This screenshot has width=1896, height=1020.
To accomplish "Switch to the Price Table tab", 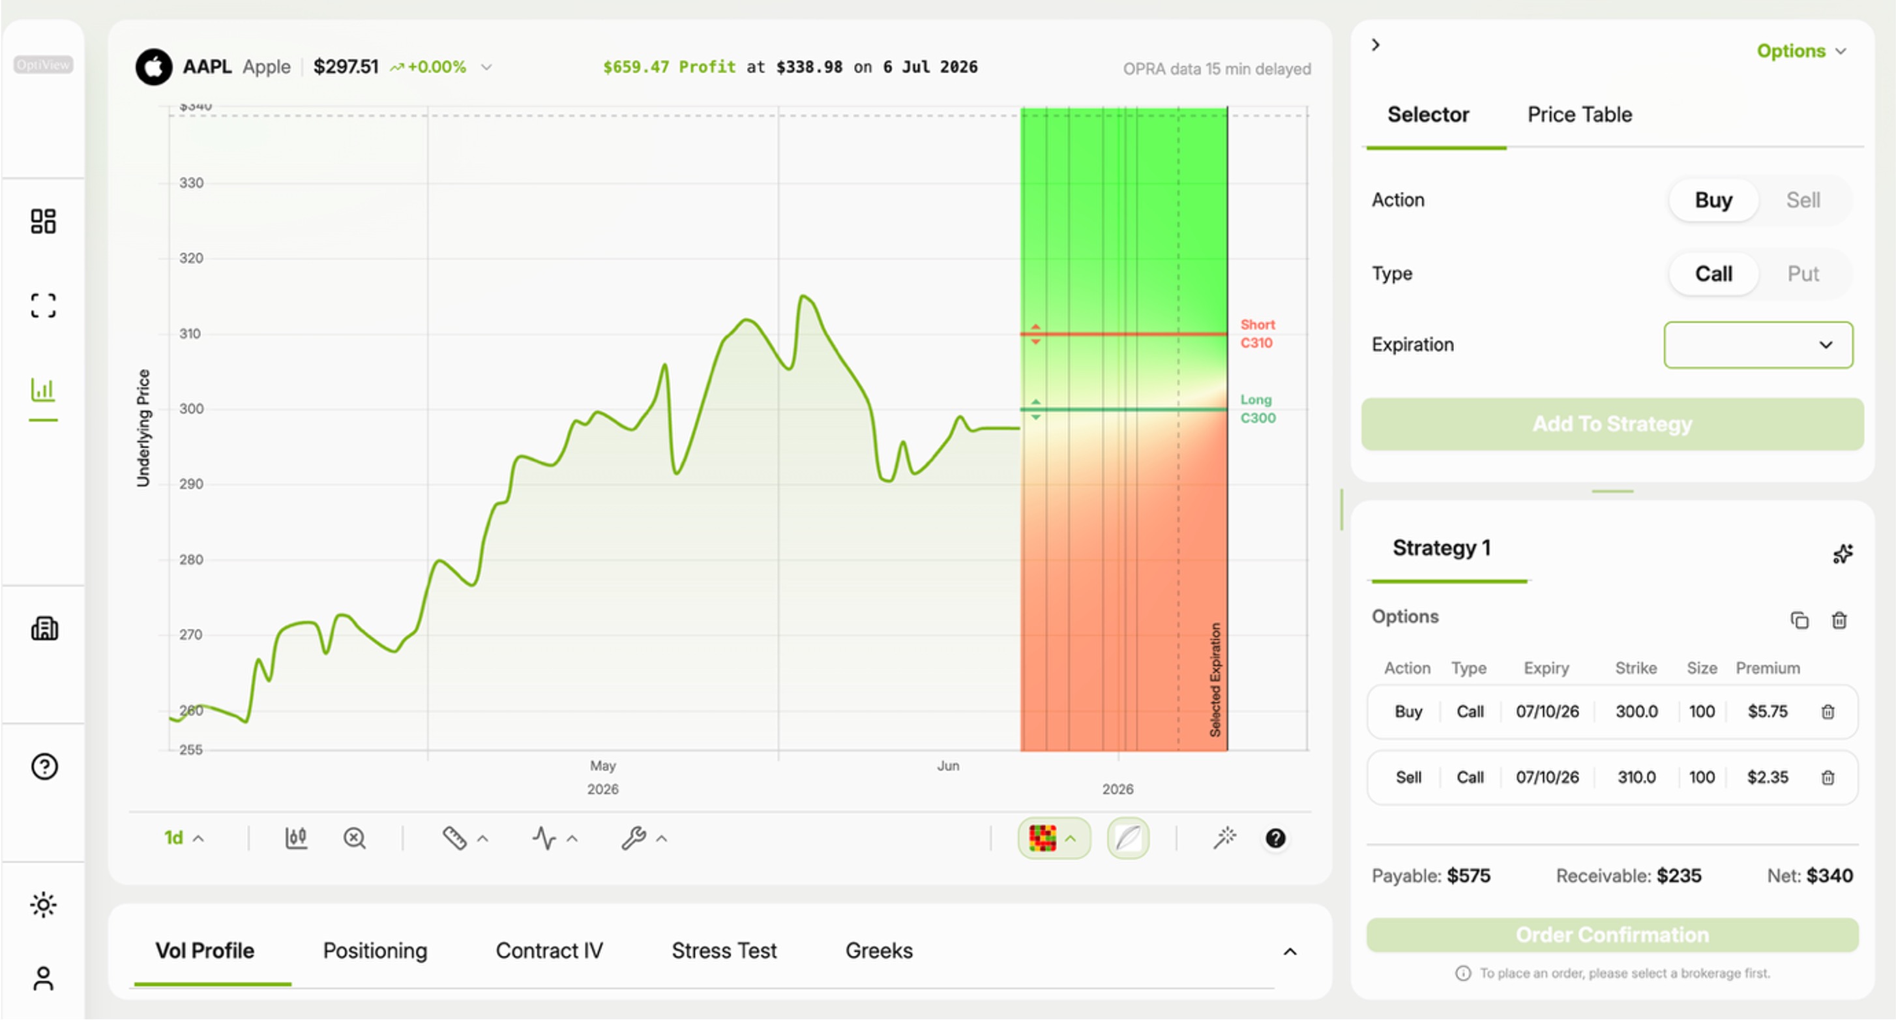I will click(1580, 115).
